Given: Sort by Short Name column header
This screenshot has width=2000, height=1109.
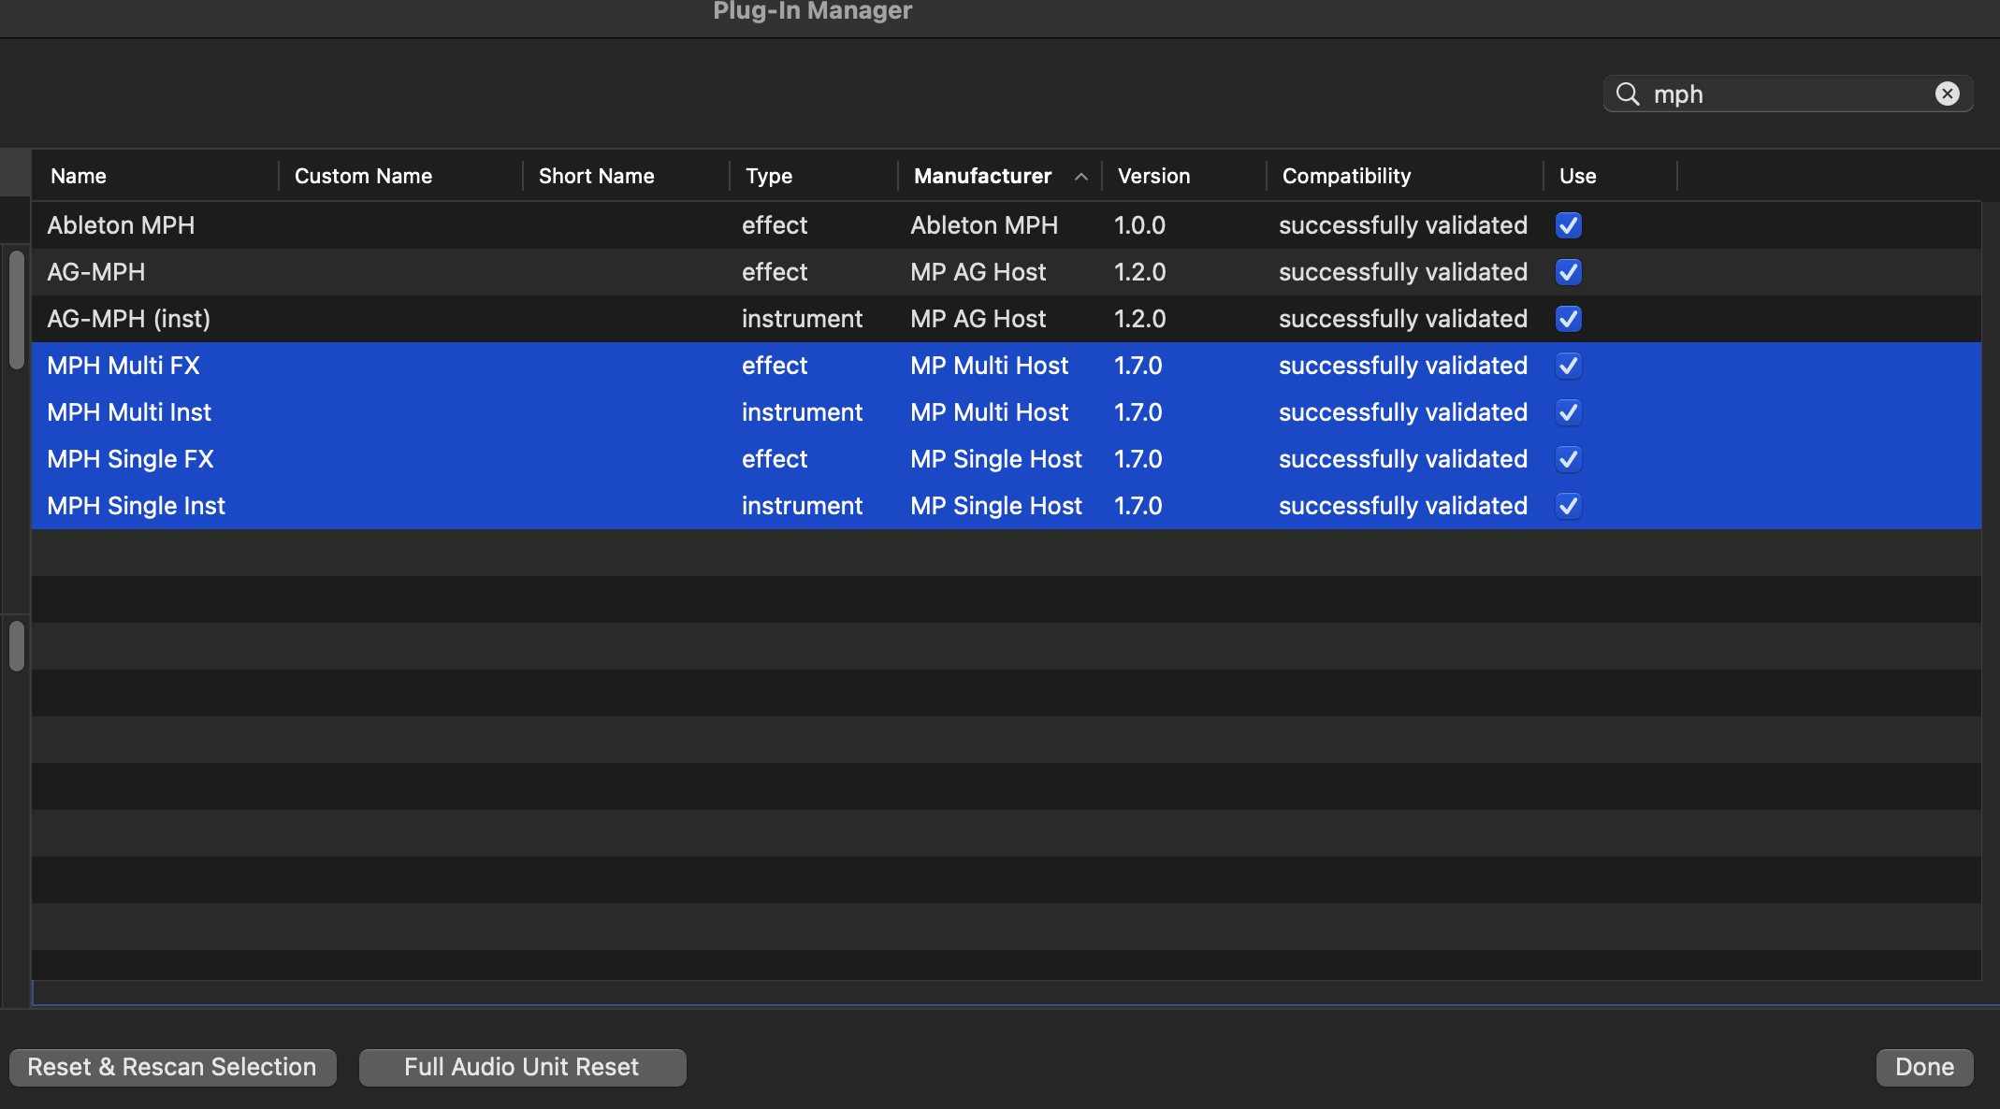Looking at the screenshot, I should pos(626,176).
